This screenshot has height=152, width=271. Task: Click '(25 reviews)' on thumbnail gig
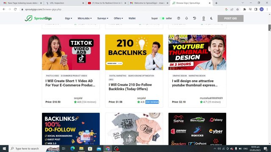coord(214,102)
